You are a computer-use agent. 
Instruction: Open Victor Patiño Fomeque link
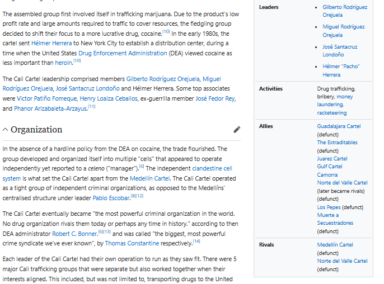point(46,98)
